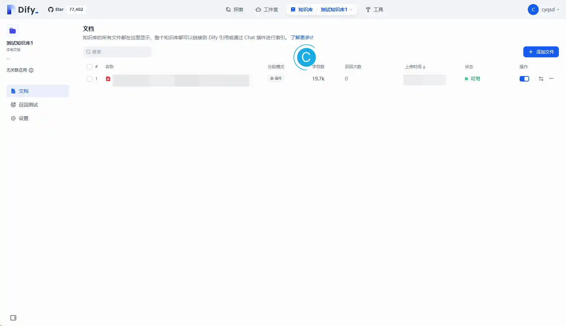Screen dimensions: 566x326
Task: Click the 分段模式 column header
Action: point(276,67)
